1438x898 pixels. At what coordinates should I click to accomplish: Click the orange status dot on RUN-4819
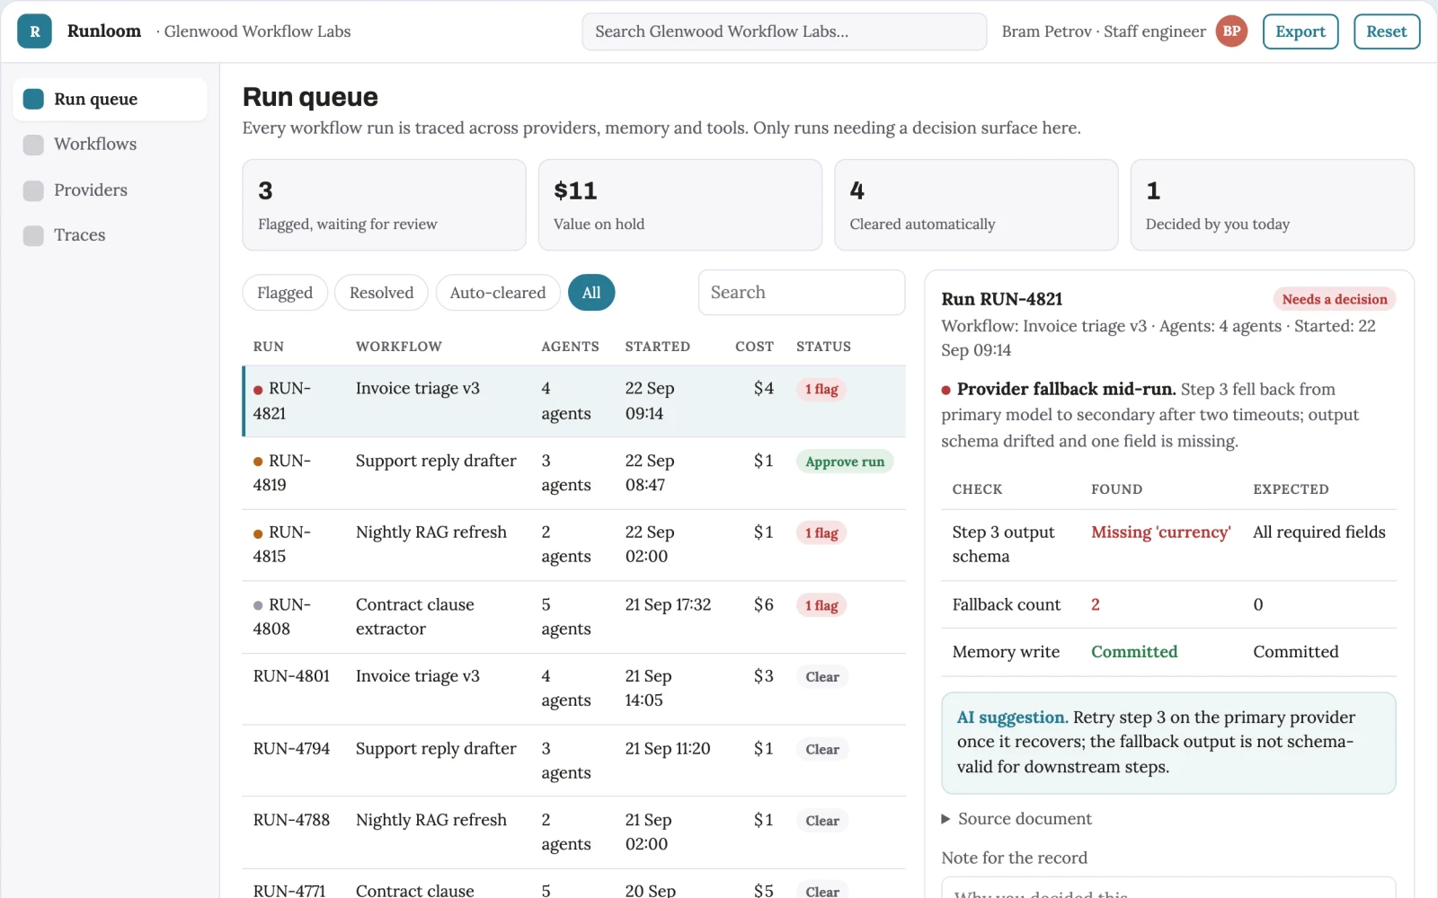tap(258, 462)
